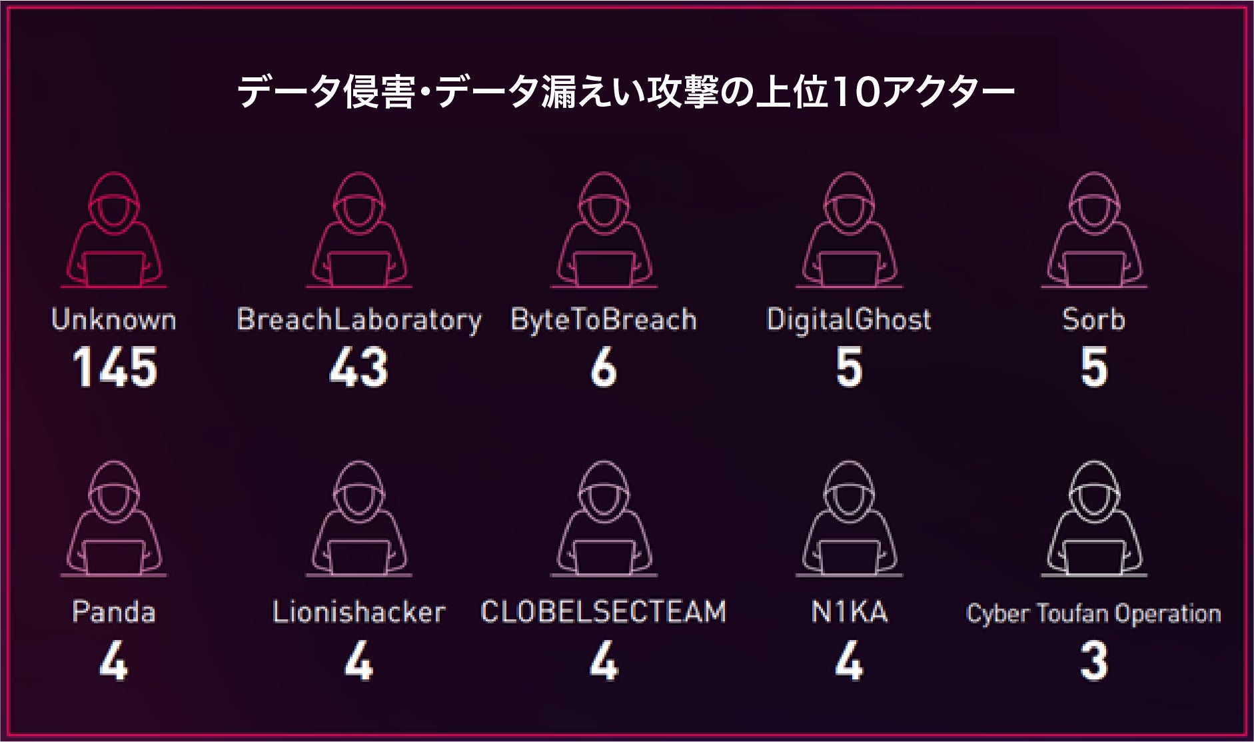Click the BreachLaboratory name text
Image resolution: width=1254 pixels, height=742 pixels.
pos(359,320)
